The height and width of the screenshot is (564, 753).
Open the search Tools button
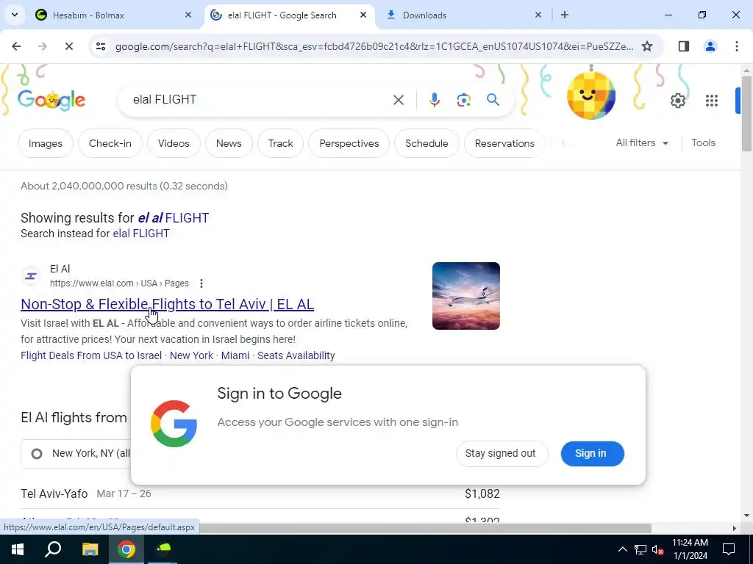703,143
